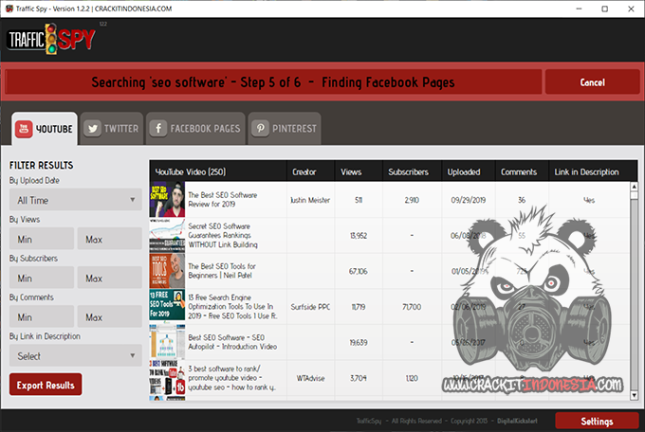Open the 13 Free SEO Tools video thumbnail
This screenshot has height=432, width=645.
click(167, 307)
